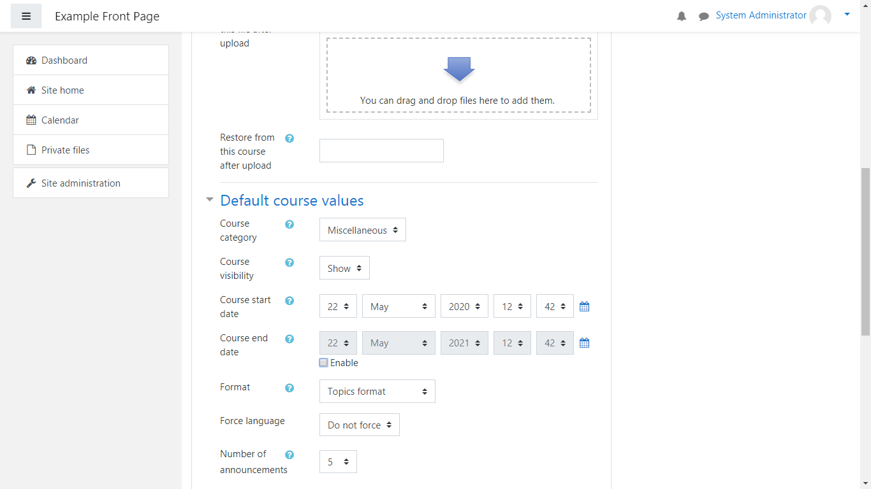Open the Course category Miscellaneous dropdown
Image resolution: width=871 pixels, height=489 pixels.
point(362,230)
